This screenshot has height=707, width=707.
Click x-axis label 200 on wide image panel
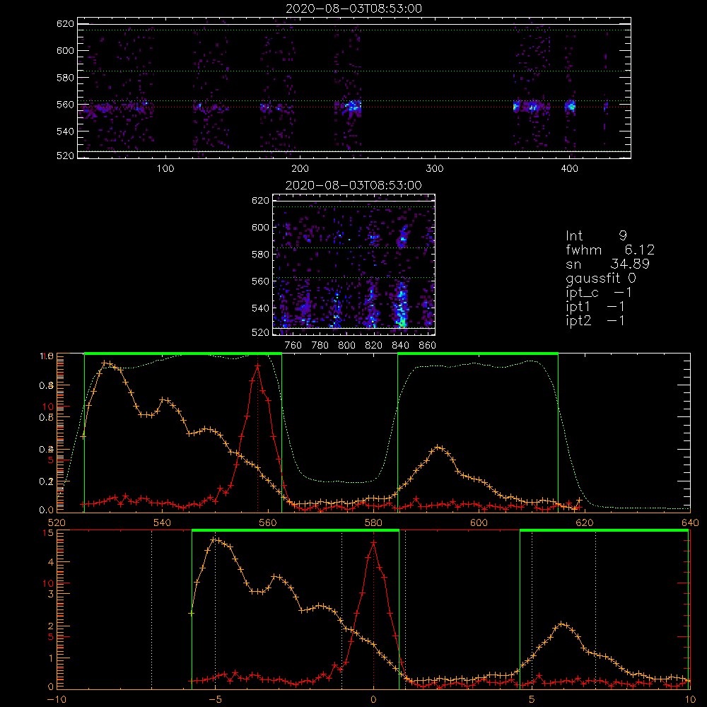[300, 169]
